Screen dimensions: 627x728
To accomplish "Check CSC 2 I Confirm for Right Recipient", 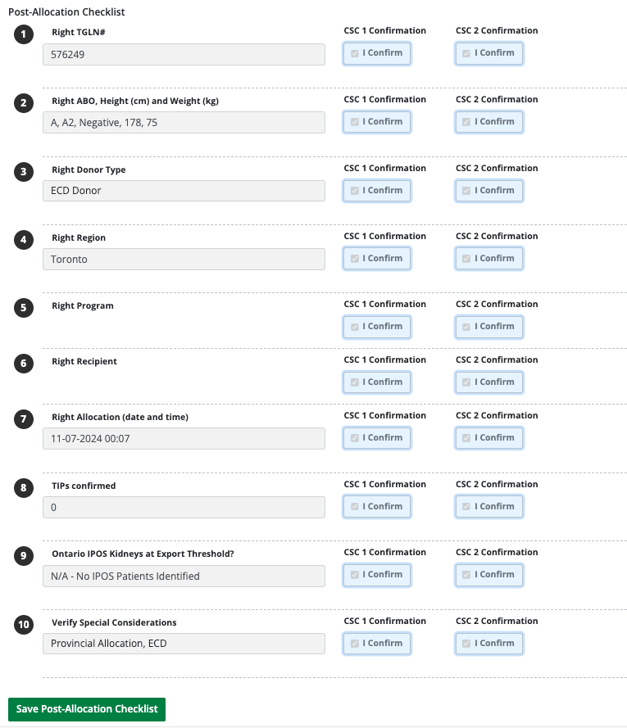I will click(x=488, y=382).
